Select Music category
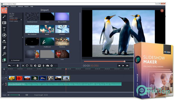Viewport: 175px width, 100px height. point(11,16)
